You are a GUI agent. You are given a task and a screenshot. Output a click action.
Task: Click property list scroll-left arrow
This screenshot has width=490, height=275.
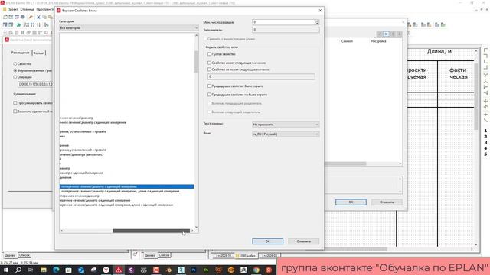[x=61, y=231]
